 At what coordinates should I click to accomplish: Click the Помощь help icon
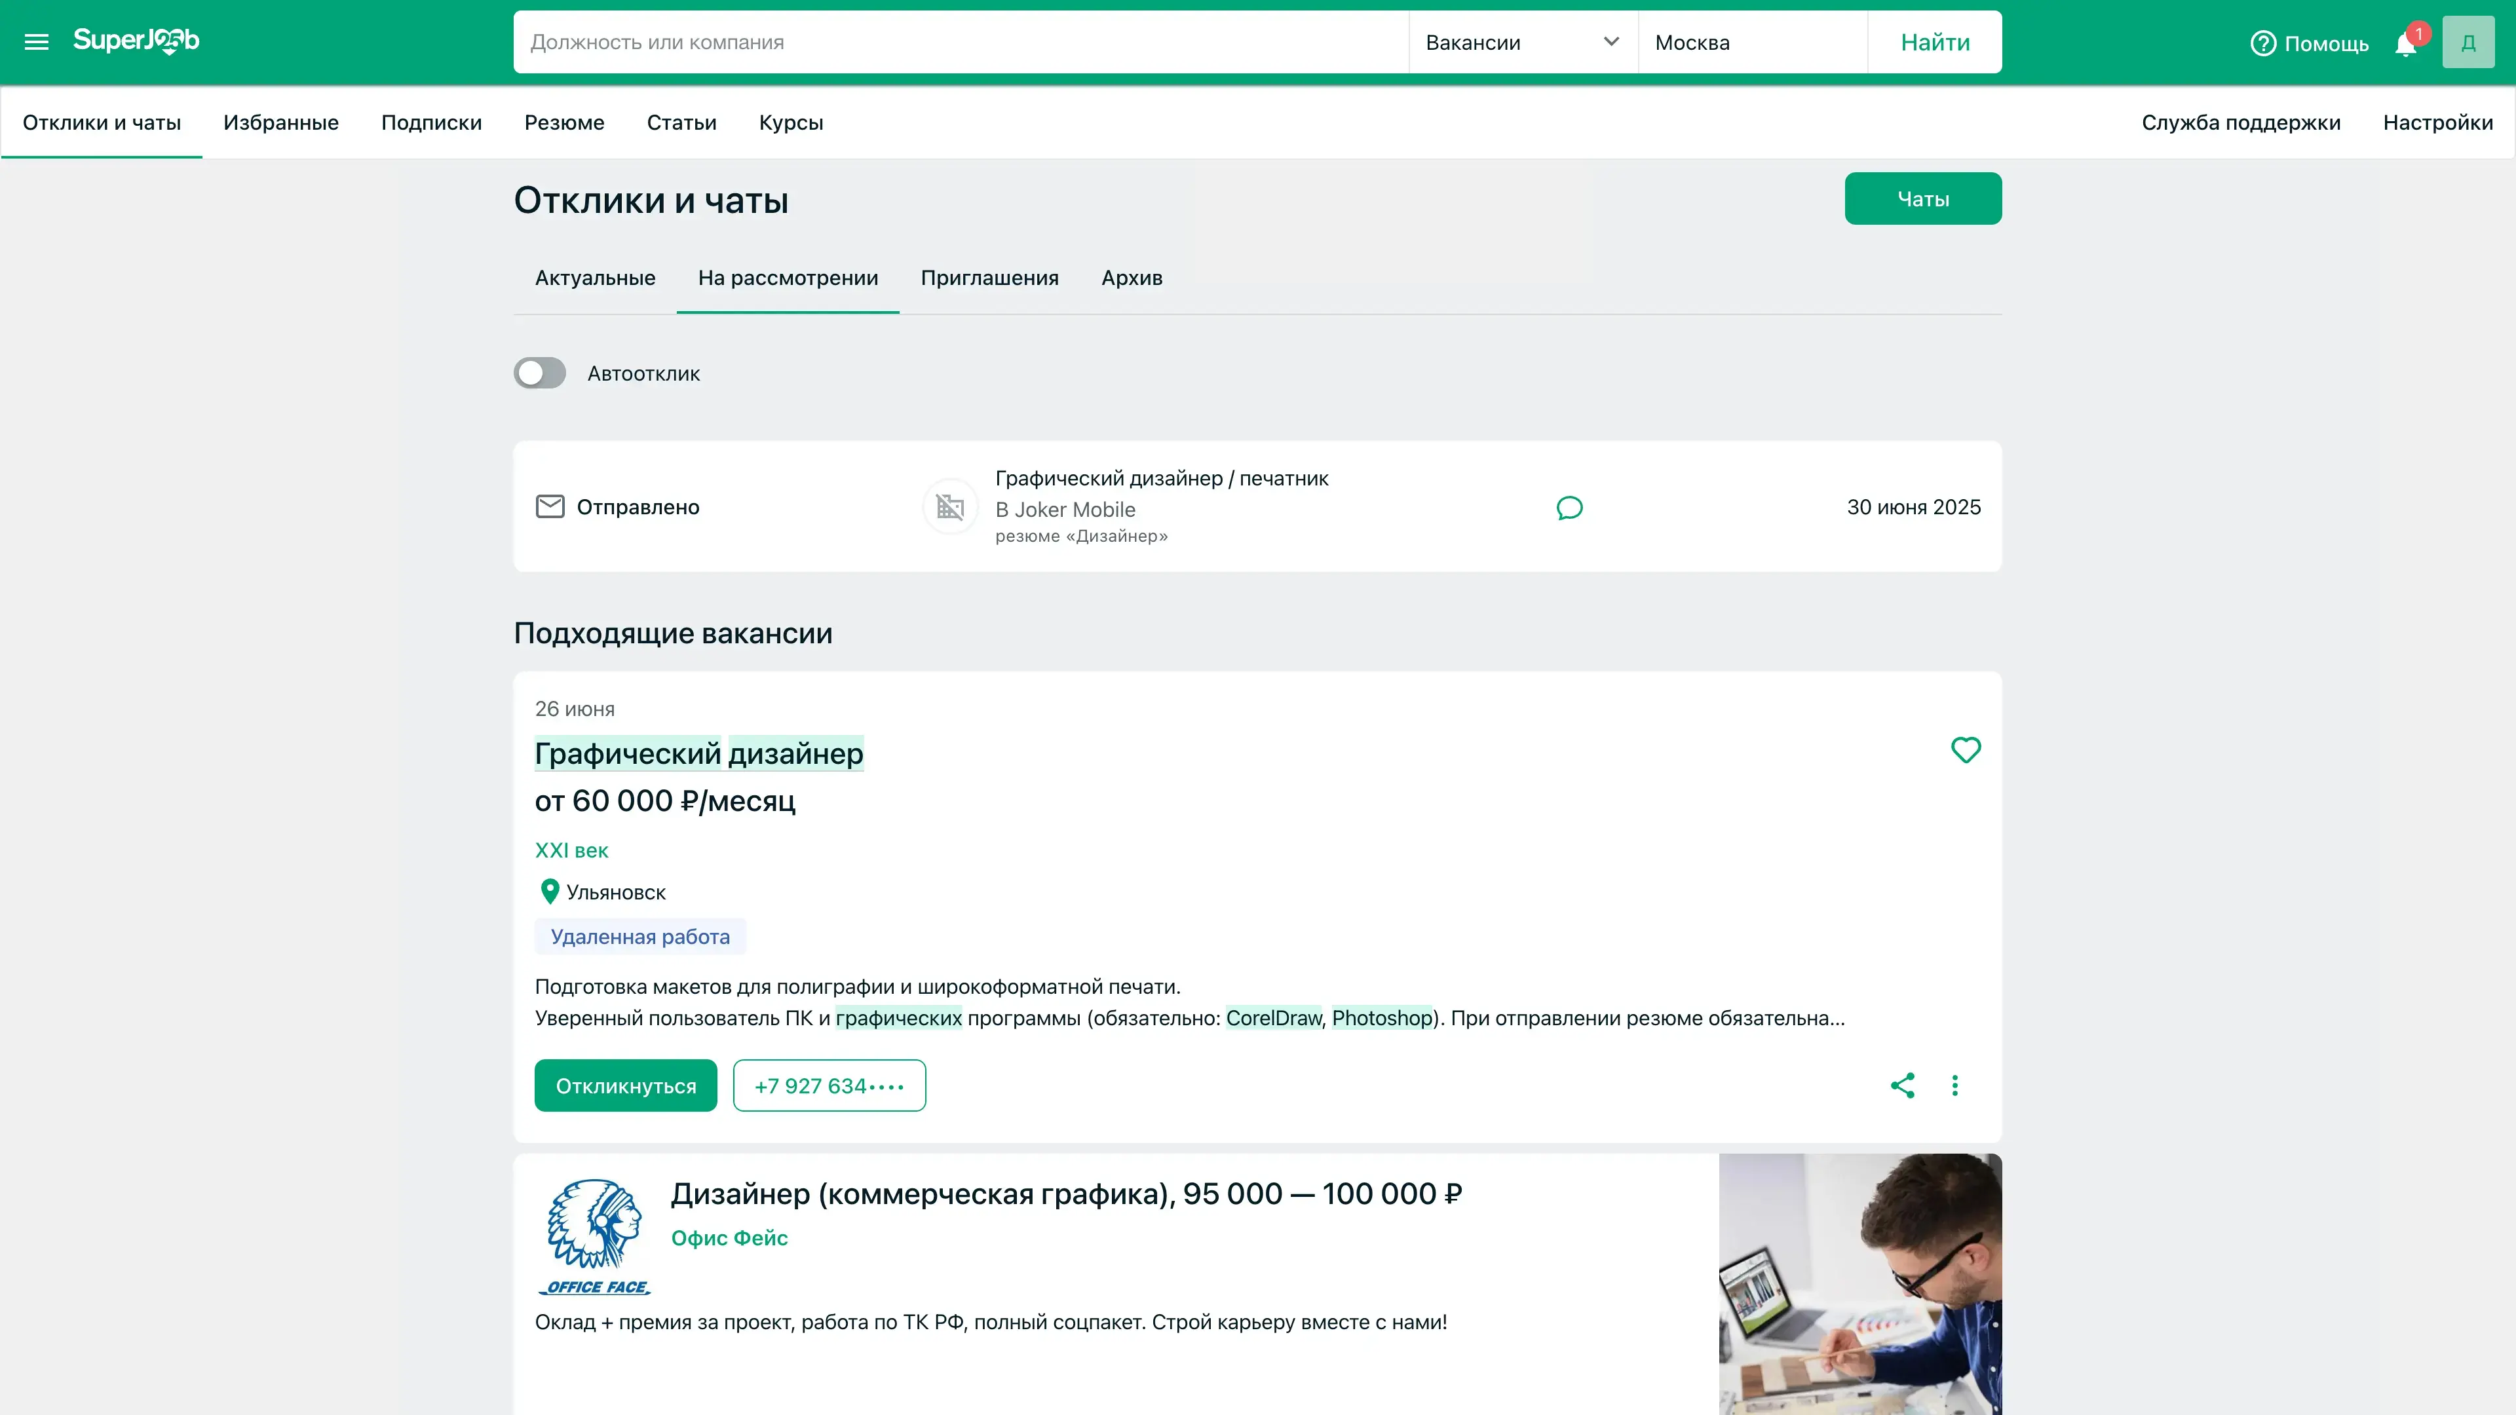(x=2263, y=44)
